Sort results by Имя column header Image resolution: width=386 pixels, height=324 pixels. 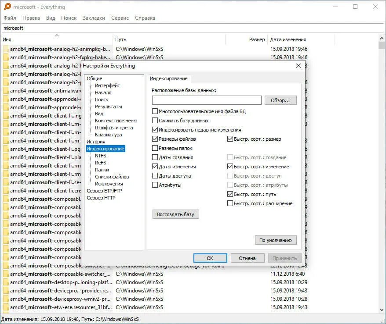(57, 39)
